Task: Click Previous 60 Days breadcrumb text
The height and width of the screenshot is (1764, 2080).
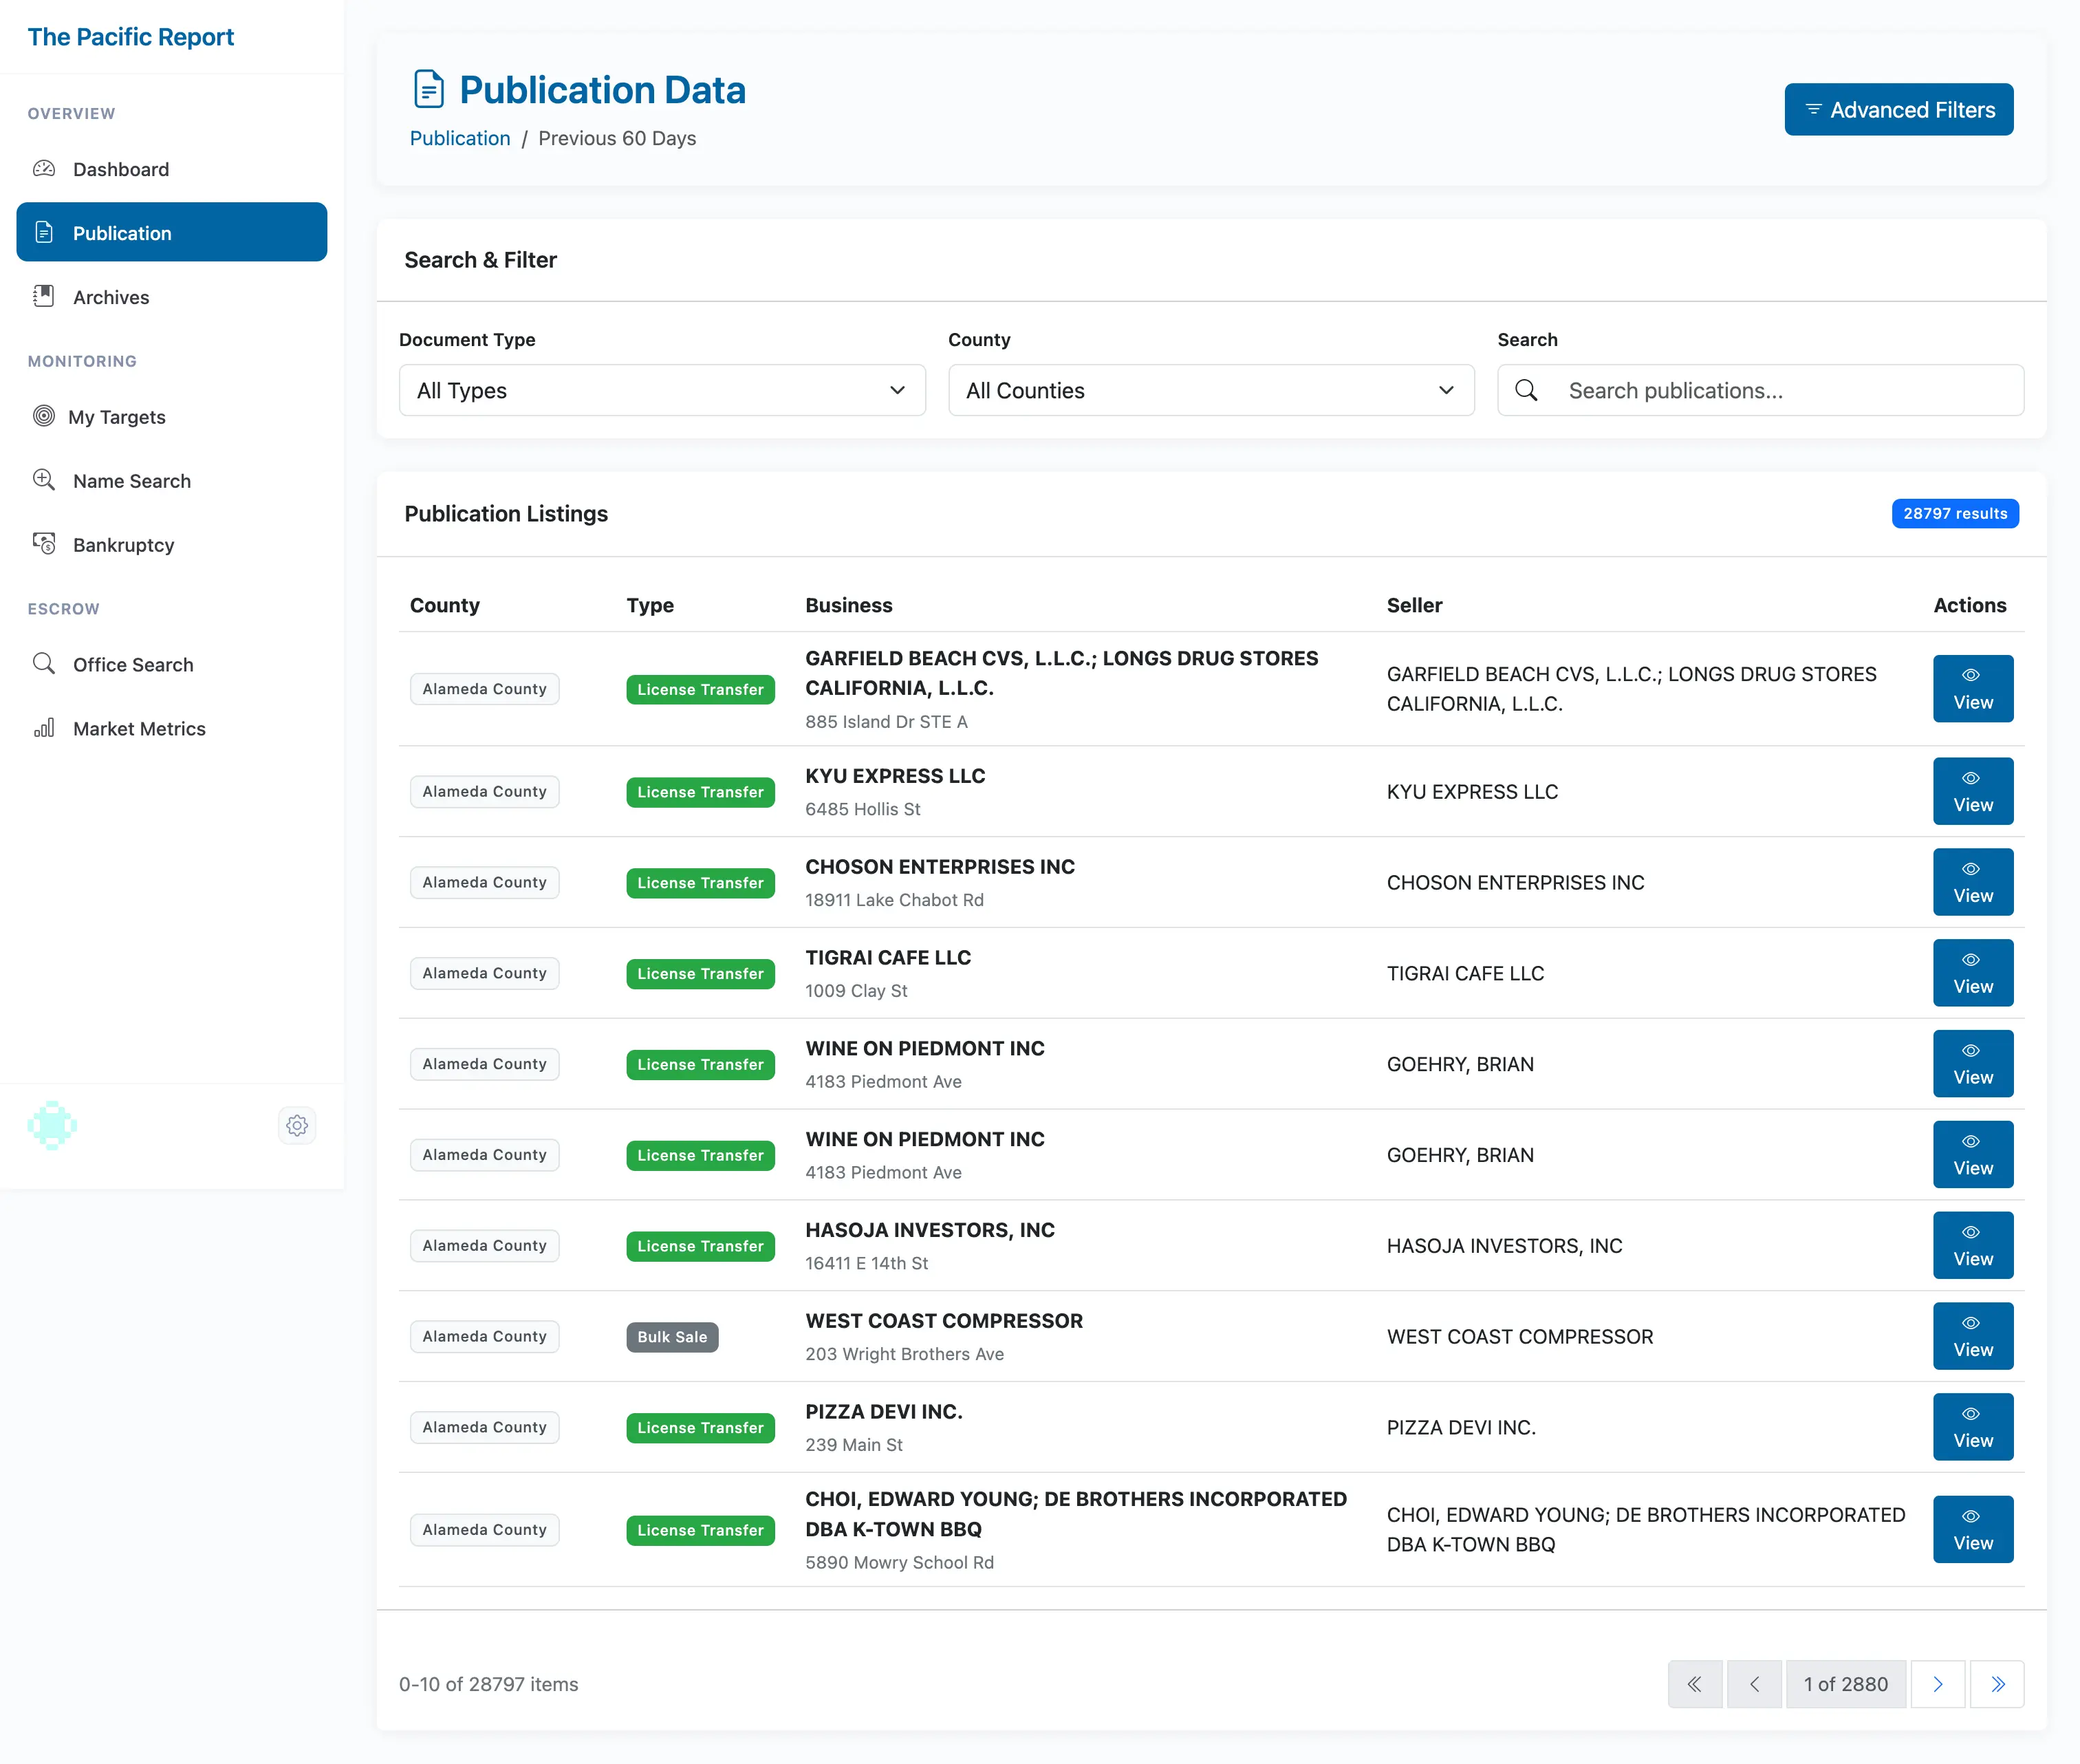Action: coord(617,138)
